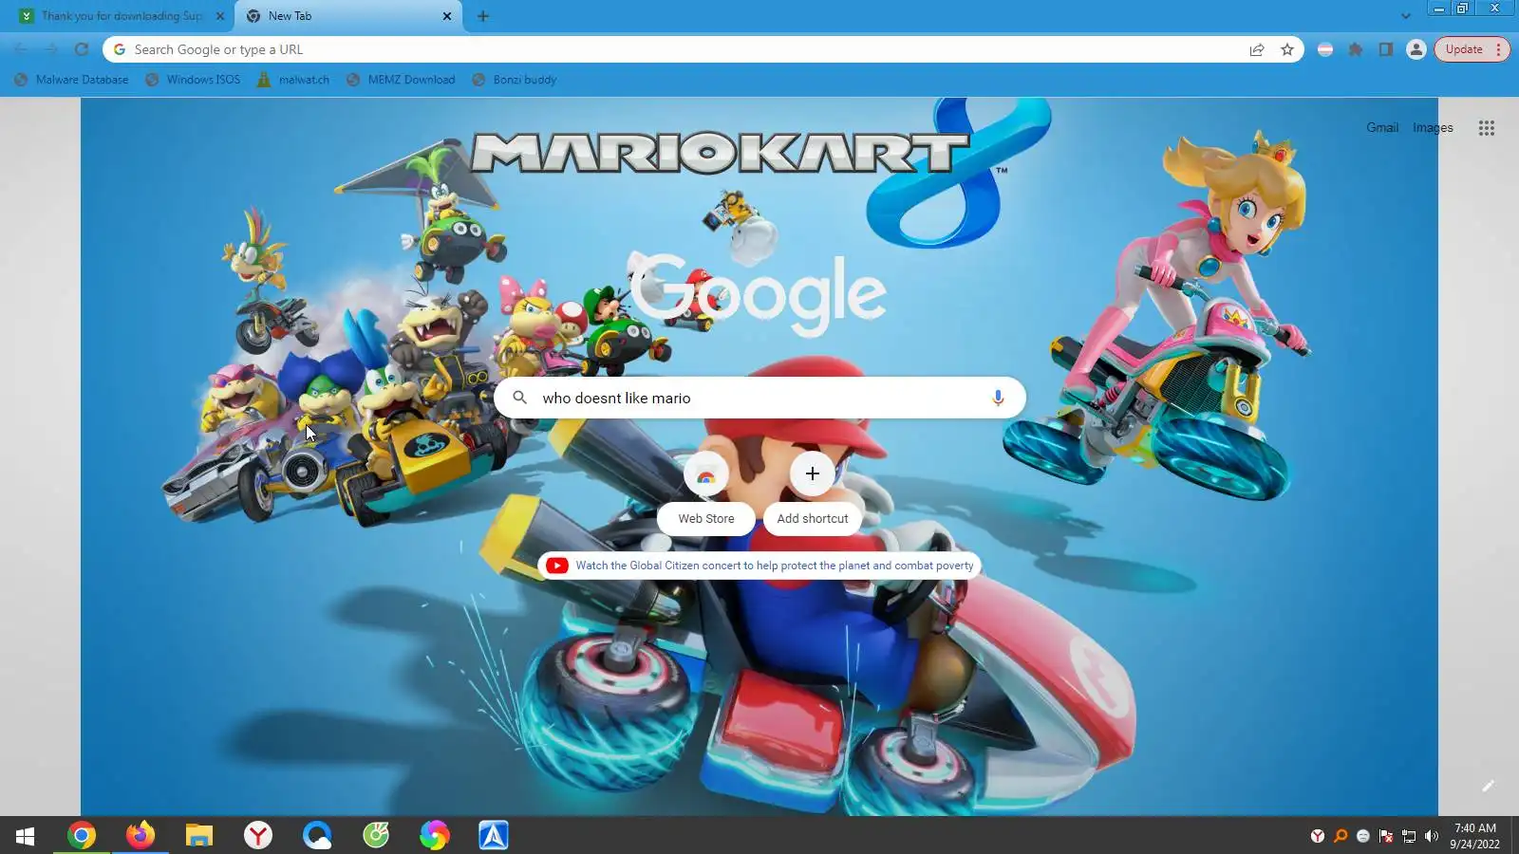
Task: Open the Web Store shortcut
Action: click(x=706, y=493)
